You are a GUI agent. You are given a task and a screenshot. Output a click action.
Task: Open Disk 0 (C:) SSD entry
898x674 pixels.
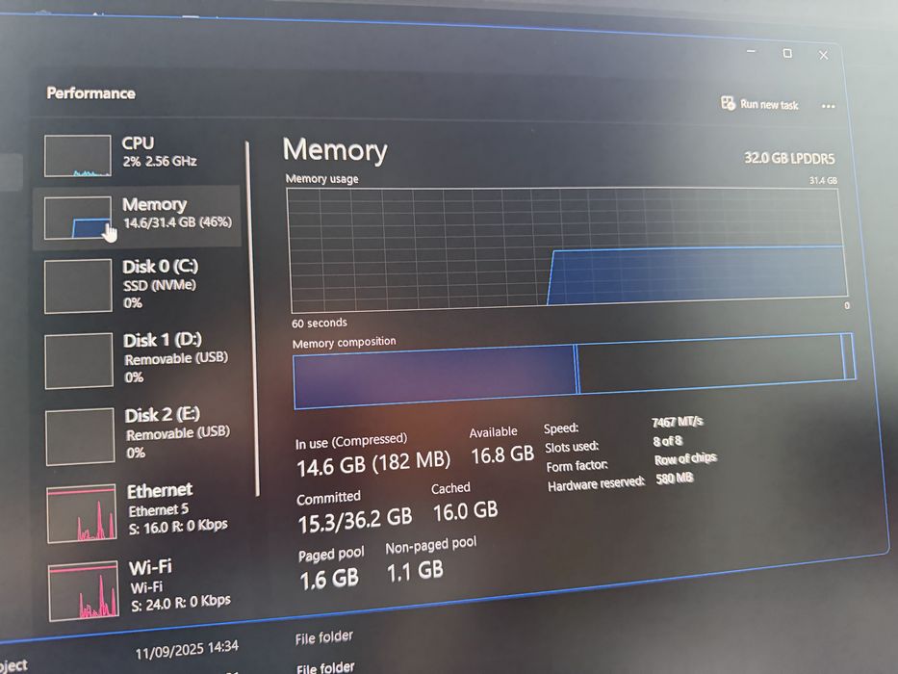coord(138,285)
